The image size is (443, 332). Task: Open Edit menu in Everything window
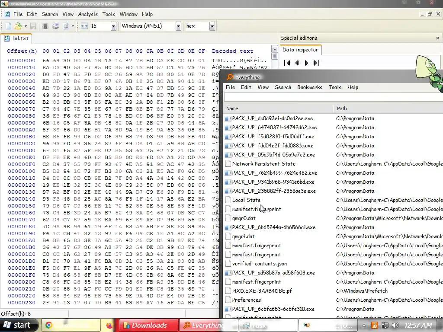pyautogui.click(x=246, y=87)
